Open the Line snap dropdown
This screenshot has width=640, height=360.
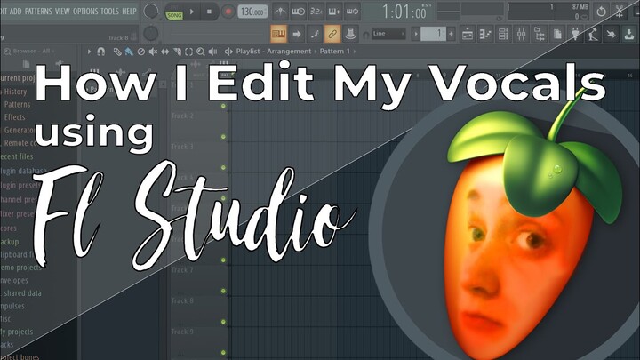(x=388, y=34)
